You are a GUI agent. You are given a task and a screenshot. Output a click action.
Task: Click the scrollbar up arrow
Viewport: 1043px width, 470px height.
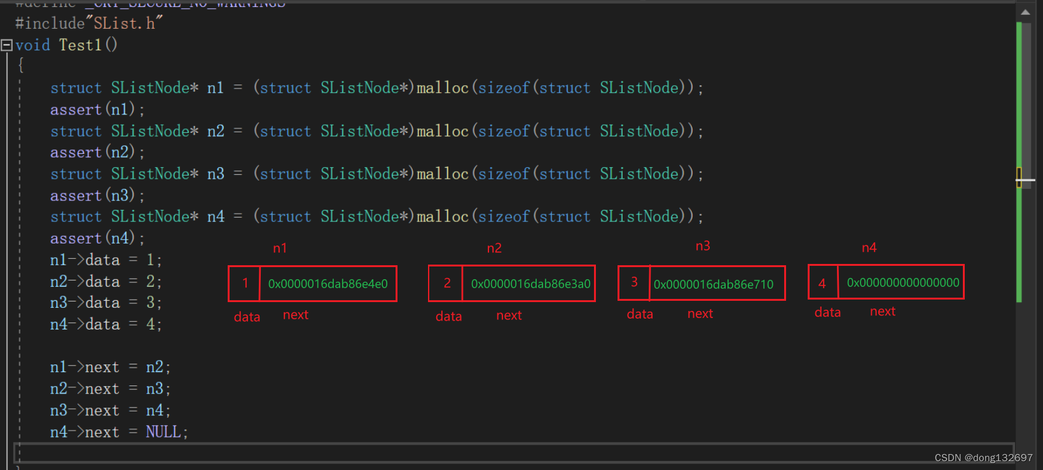[x=1026, y=12]
